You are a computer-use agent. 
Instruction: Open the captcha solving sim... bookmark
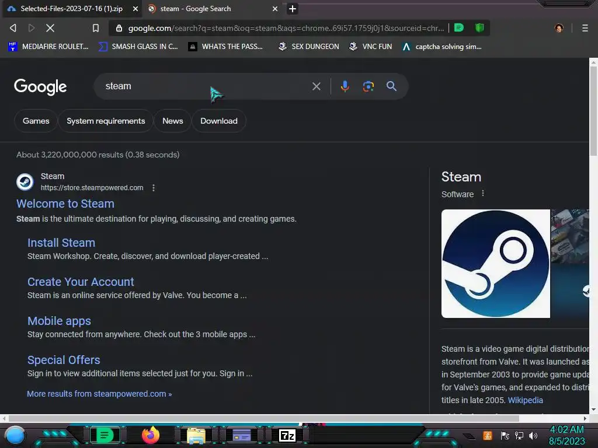click(x=442, y=47)
